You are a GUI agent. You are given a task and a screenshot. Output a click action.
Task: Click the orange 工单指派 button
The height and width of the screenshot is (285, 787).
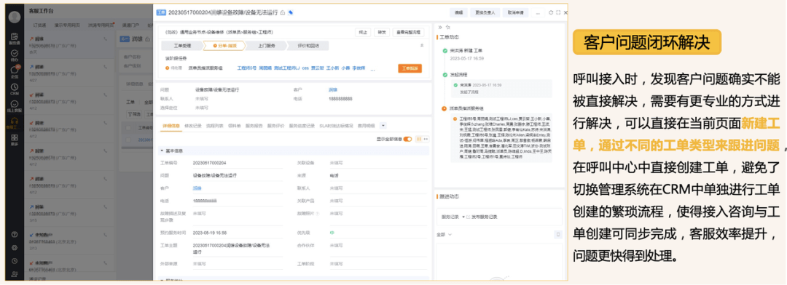click(x=410, y=68)
